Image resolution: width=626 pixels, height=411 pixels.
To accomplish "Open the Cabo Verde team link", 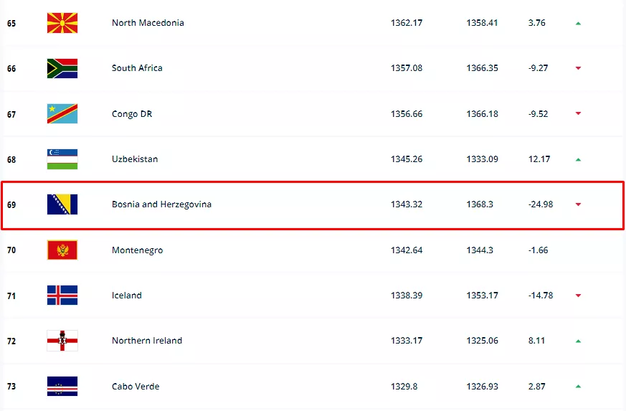I will pos(136,387).
